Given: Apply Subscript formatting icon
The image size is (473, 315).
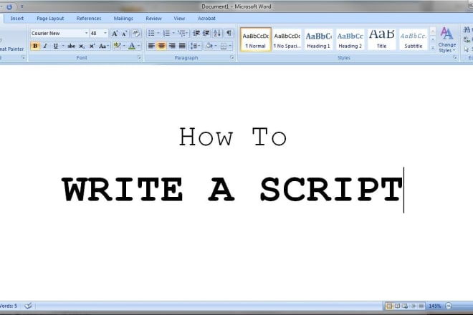Looking at the screenshot, I should pos(82,46).
